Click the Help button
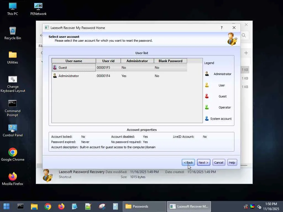The height and width of the screenshot is (212, 283). (232, 162)
